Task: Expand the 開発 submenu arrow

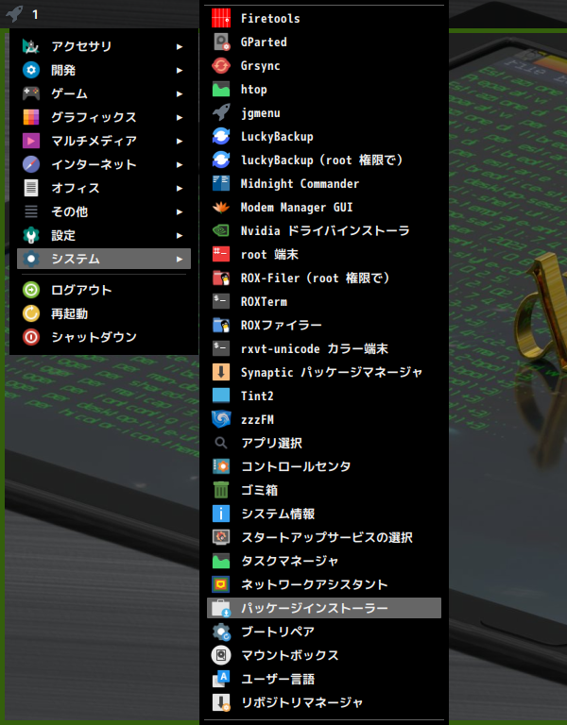Action: pos(180,70)
